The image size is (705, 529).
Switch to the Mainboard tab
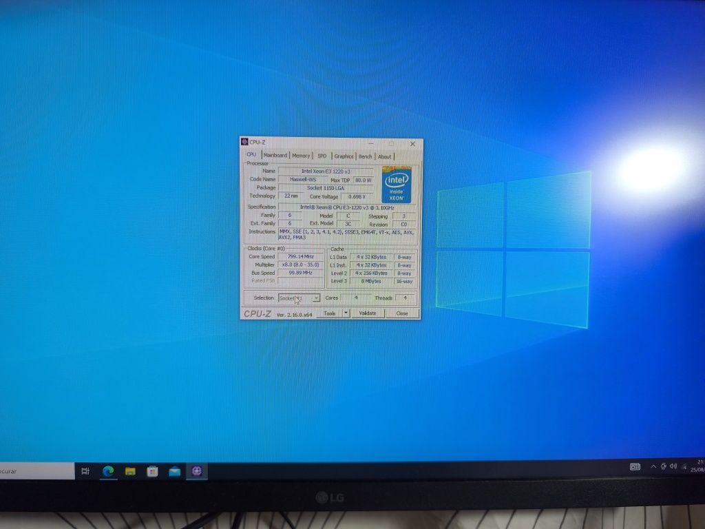275,155
